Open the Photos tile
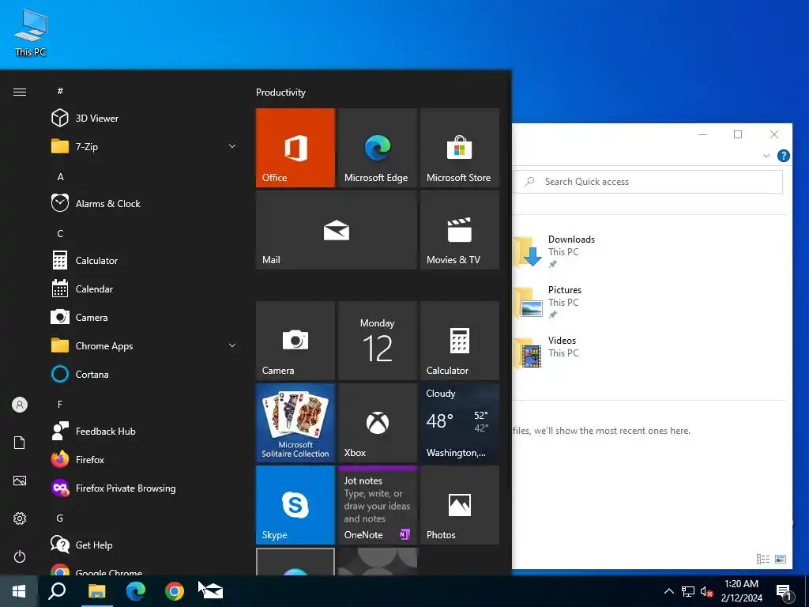 click(459, 505)
